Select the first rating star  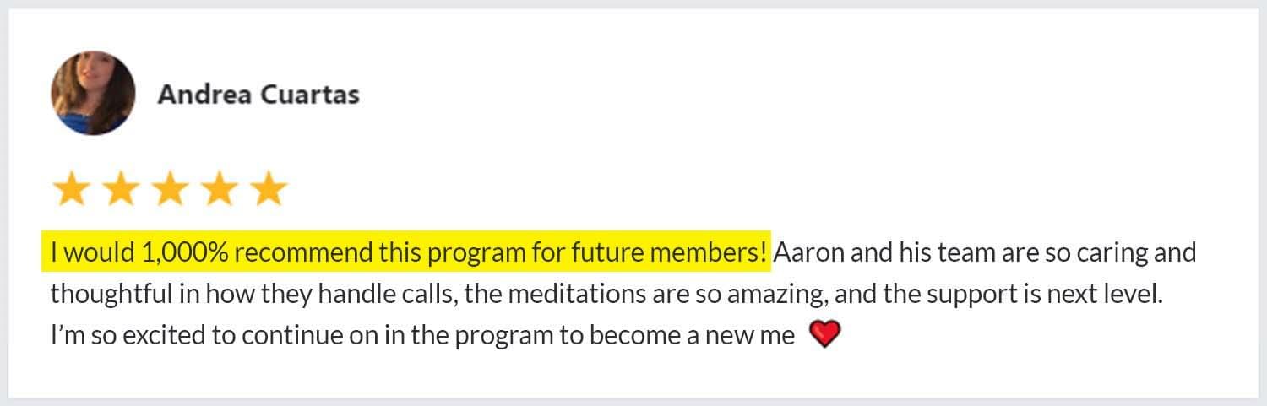tap(70, 189)
